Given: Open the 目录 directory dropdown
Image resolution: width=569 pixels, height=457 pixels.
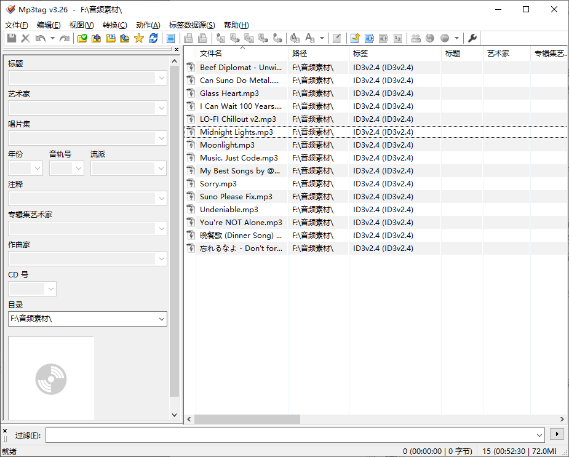Looking at the screenshot, I should [161, 319].
